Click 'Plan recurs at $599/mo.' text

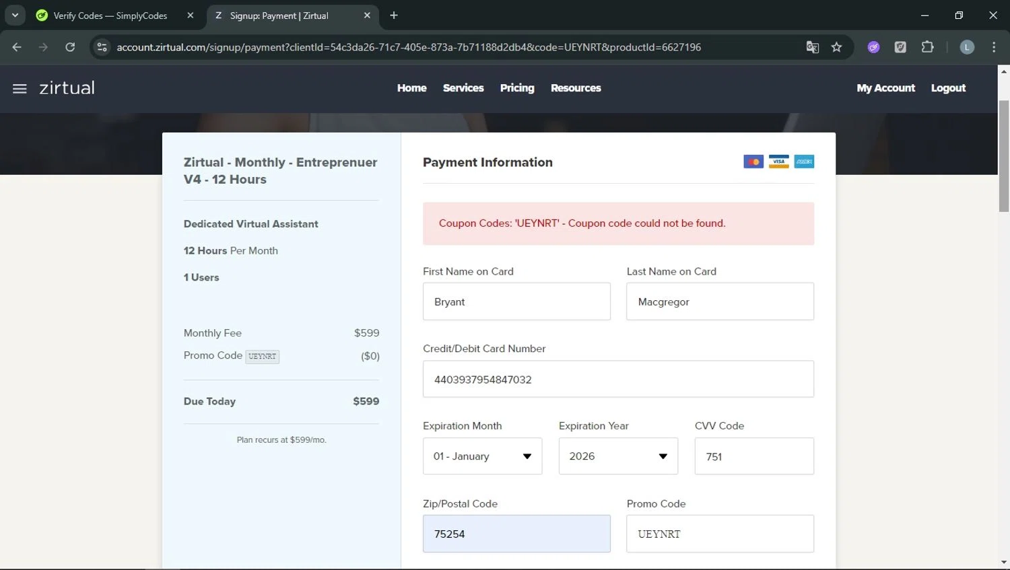281,440
